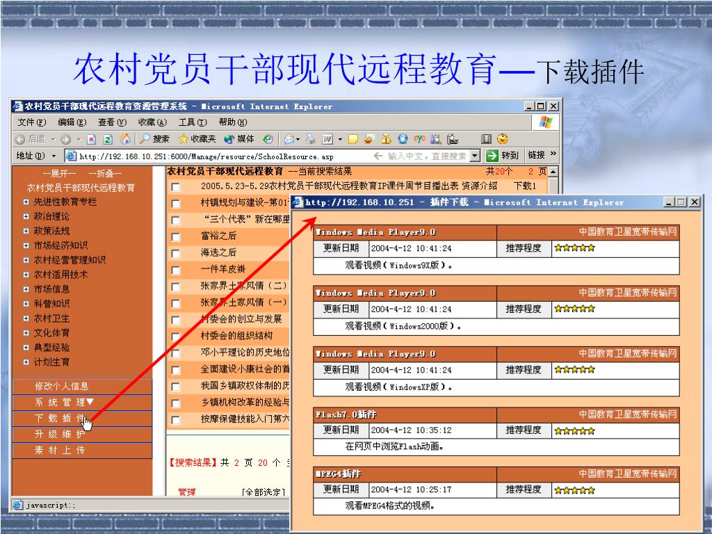Viewport: 712px width, 534px height.
Task: Open the 查看(V) menu
Action: coord(112,122)
